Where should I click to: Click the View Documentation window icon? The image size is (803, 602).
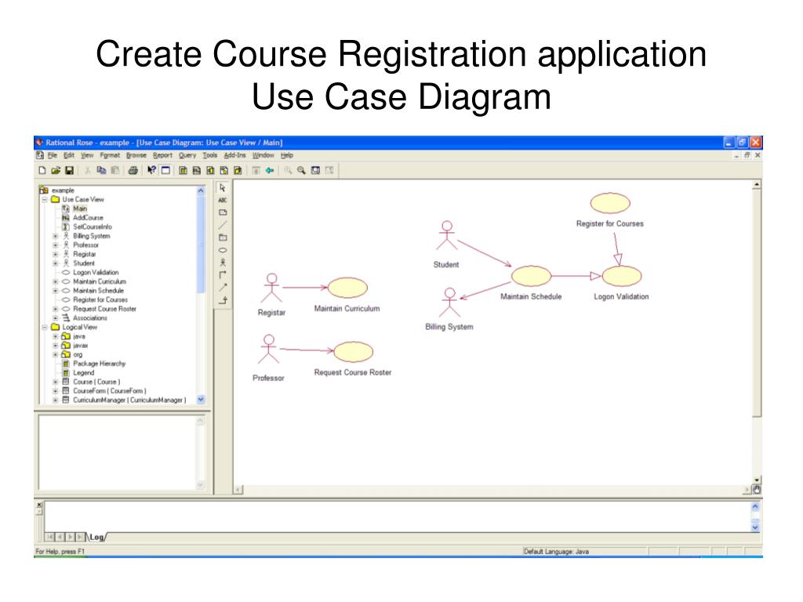(165, 170)
